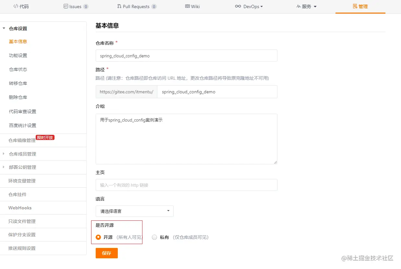Open 转移仓库 in the sidebar
The height and width of the screenshot is (269, 401).
click(x=18, y=83)
